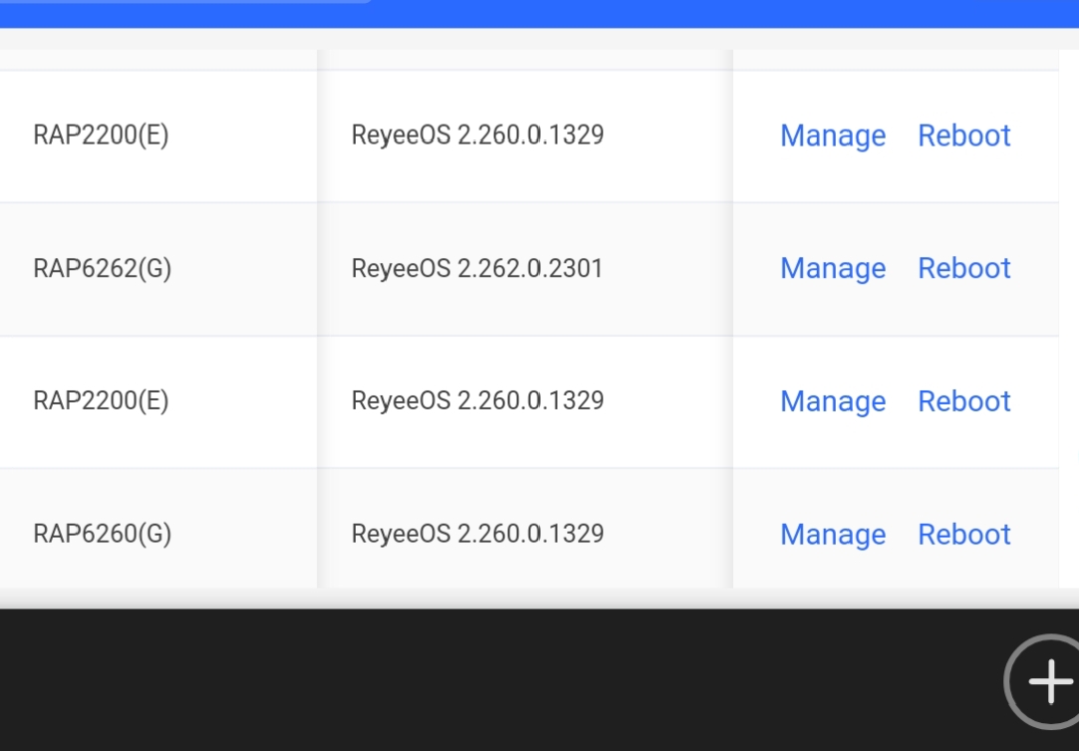Click Reboot in the first RAP2200(E) row
Viewport: 1079px width, 751px height.
(x=963, y=135)
